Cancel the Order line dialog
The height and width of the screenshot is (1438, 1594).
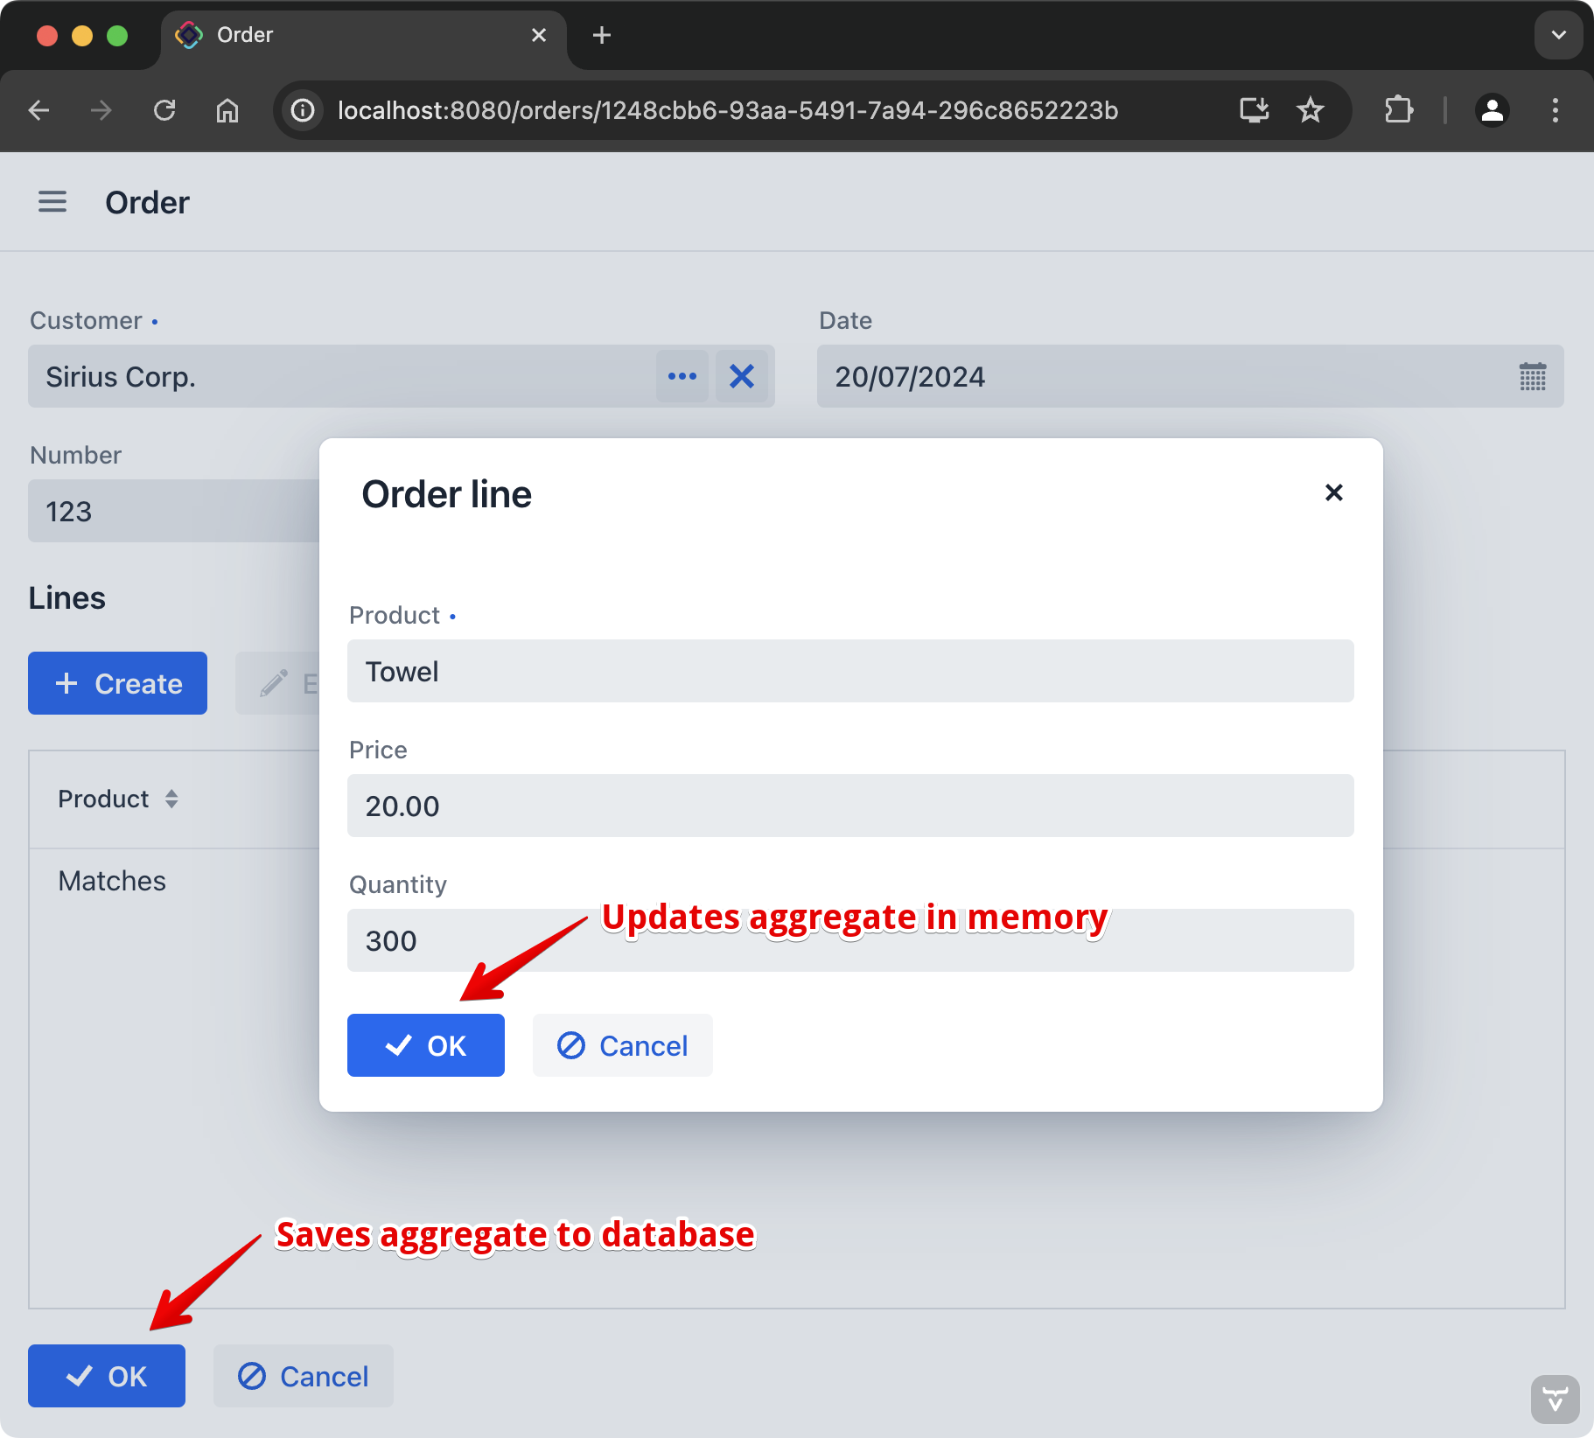tap(622, 1045)
